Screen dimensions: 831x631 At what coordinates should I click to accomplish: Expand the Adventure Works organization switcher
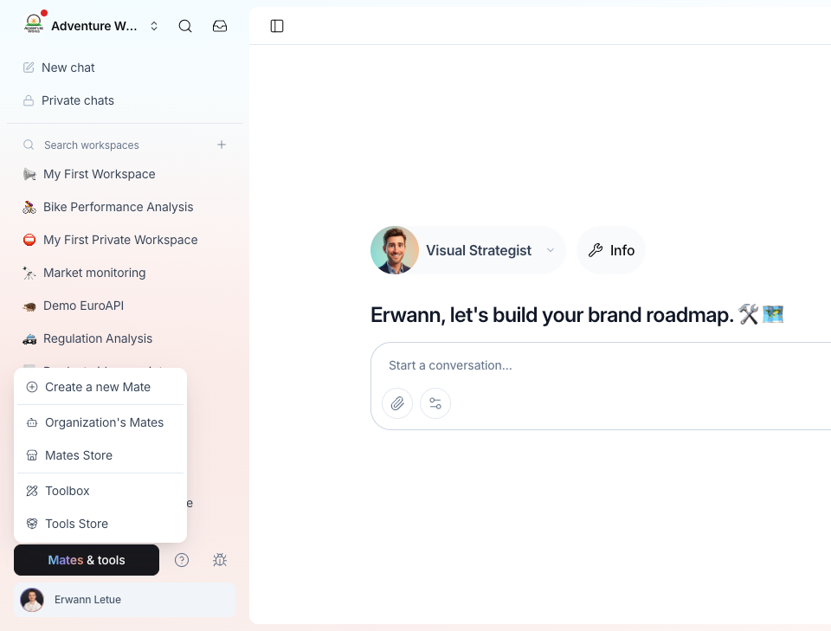(154, 26)
